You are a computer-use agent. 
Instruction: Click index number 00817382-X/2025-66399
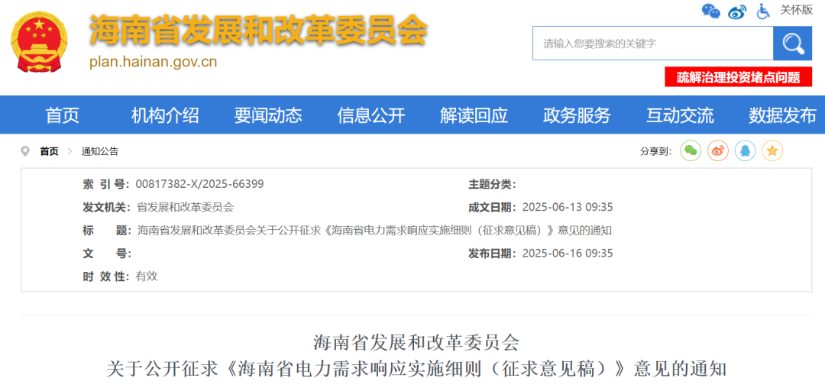(200, 184)
